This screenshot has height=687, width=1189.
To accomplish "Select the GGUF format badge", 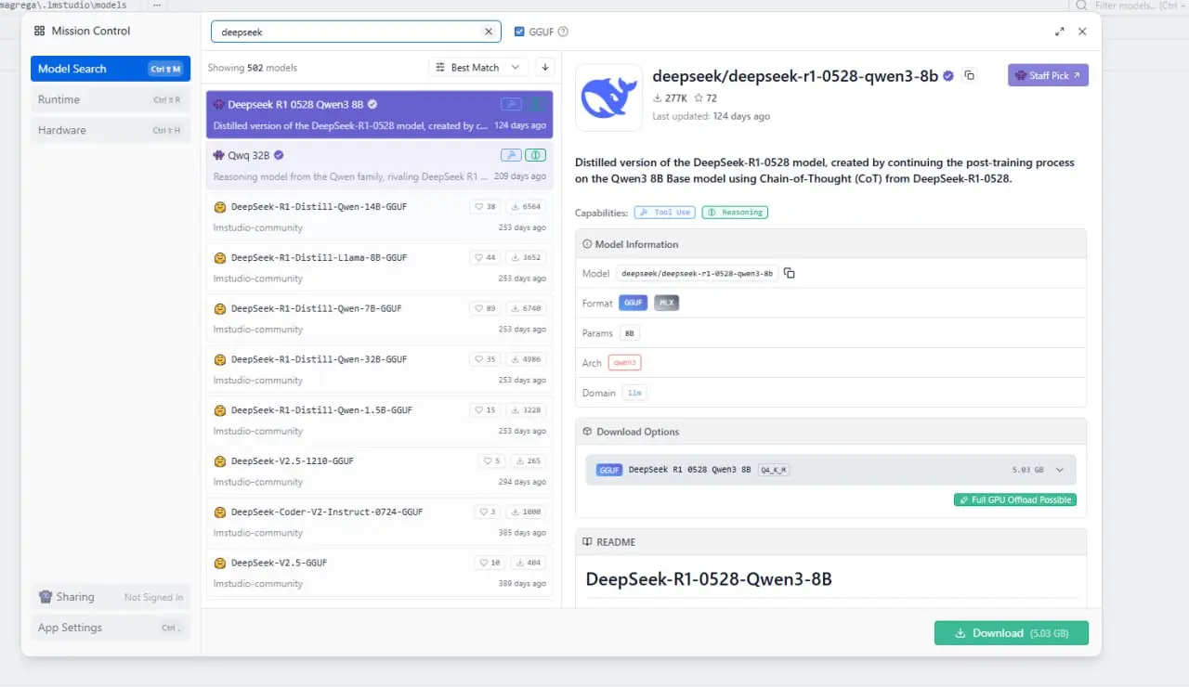I will [633, 303].
